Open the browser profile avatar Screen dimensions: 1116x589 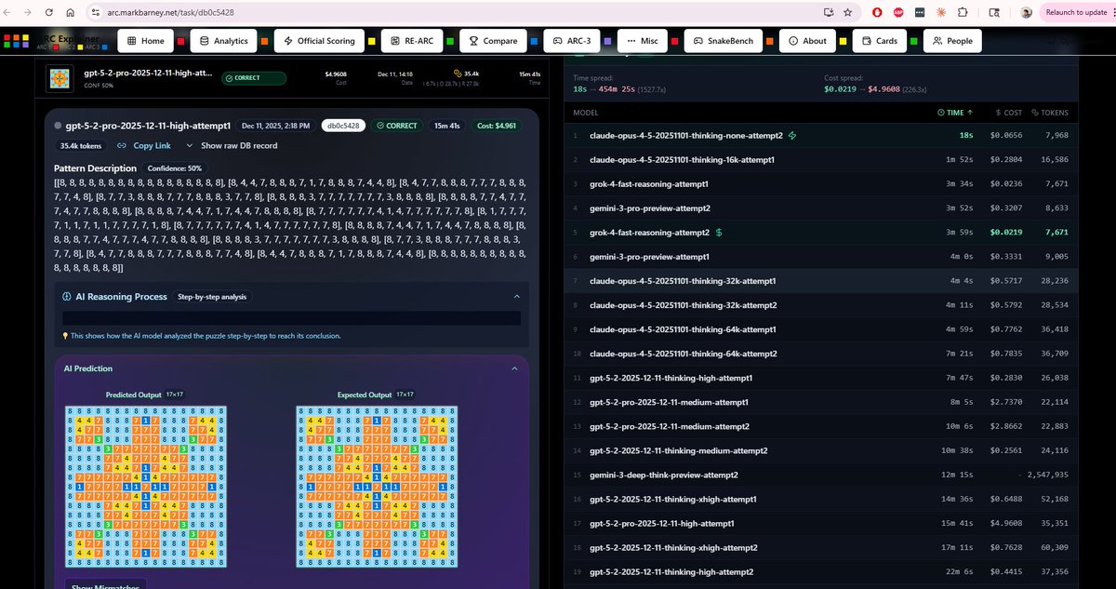point(1026,13)
